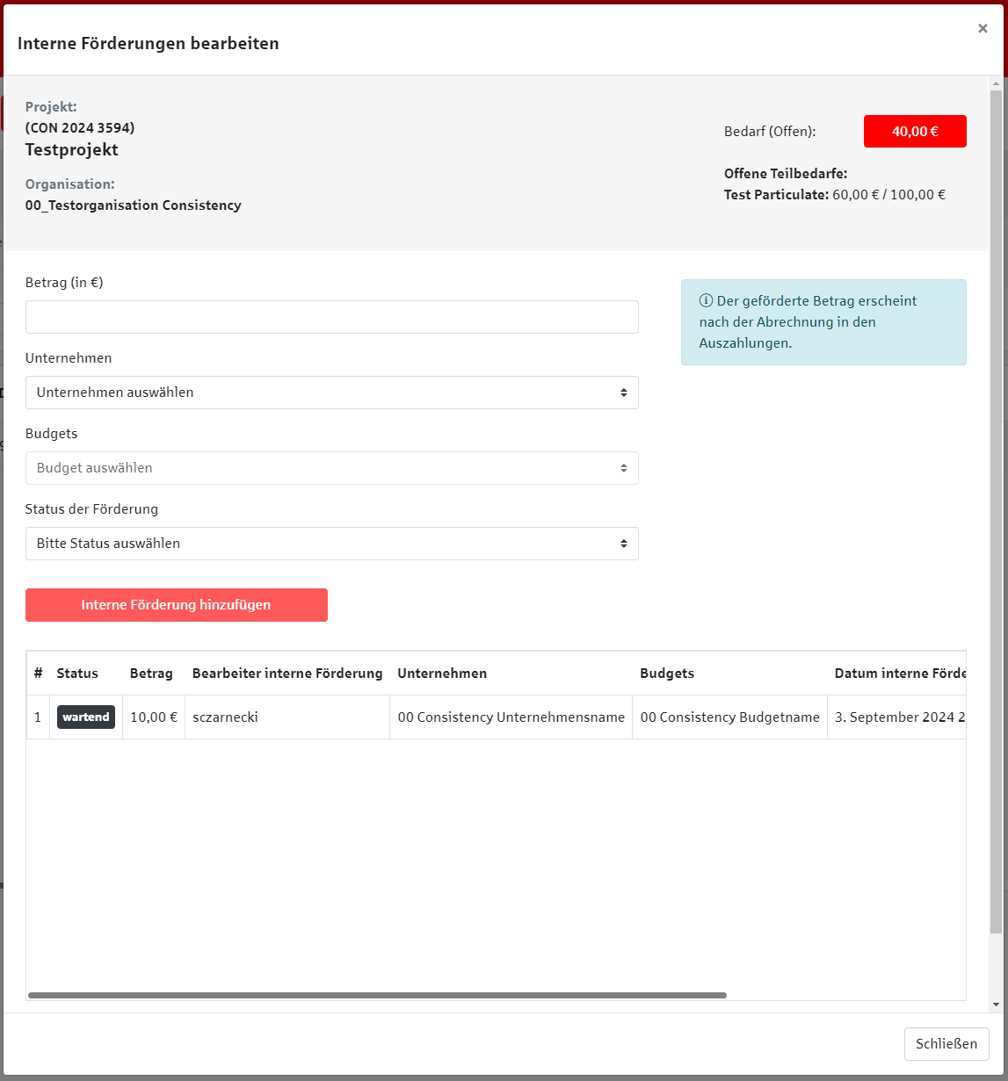Select the 00 Consistency Unternehmensname cell

click(511, 717)
